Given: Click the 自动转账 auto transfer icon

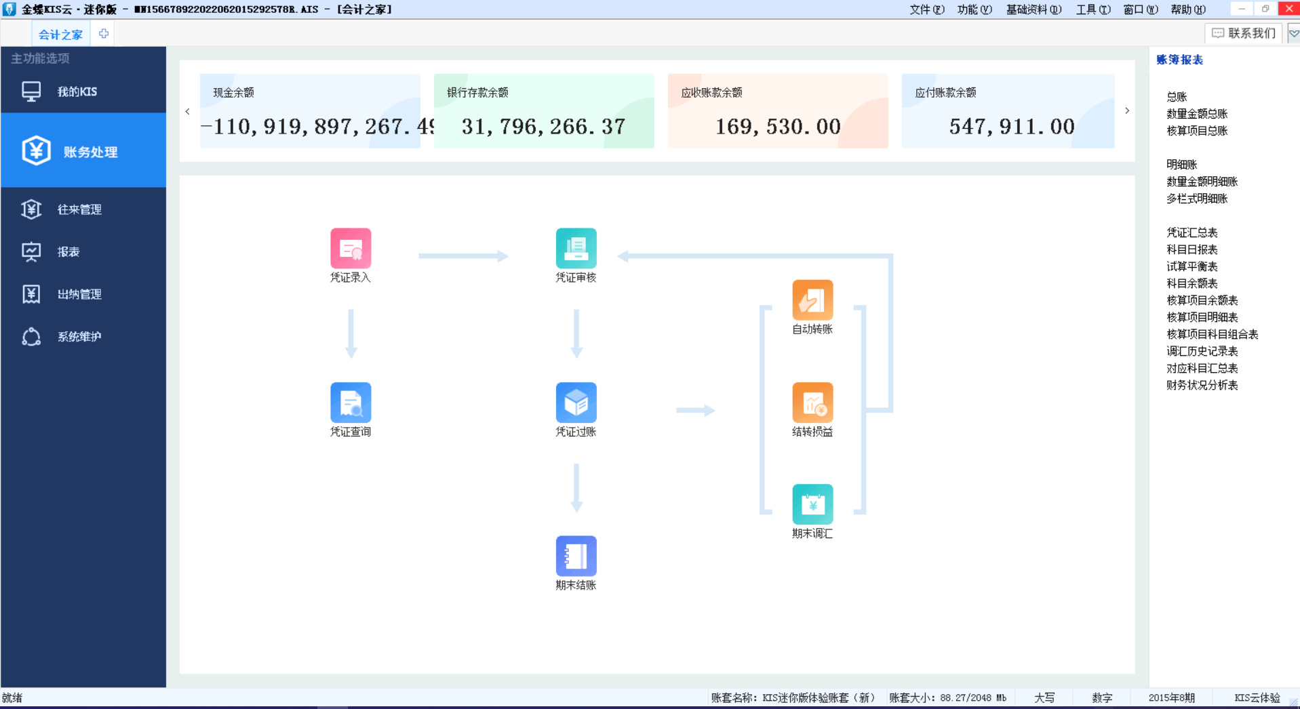Looking at the screenshot, I should point(812,300).
